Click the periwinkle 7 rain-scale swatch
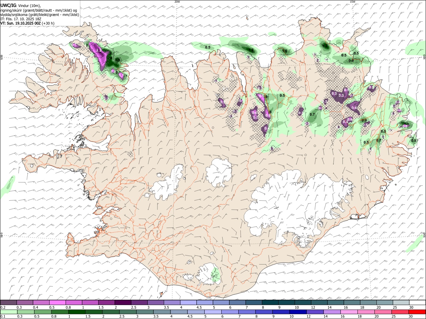The height and width of the screenshot is (319, 426). (247, 312)
